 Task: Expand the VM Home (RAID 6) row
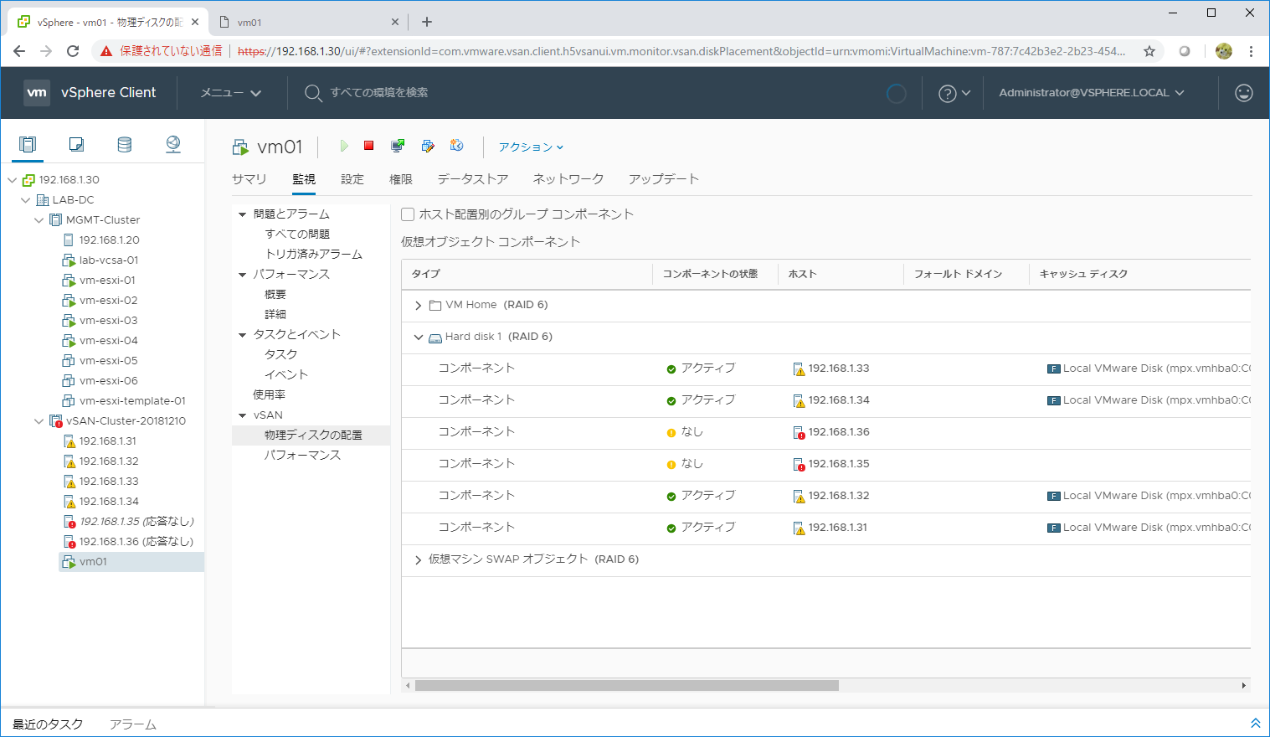pyautogui.click(x=419, y=306)
